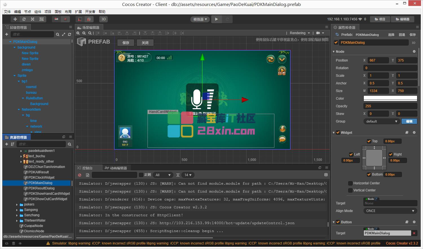Open Button component settings gear
The width and height of the screenshot is (423, 249).
[x=414, y=222]
